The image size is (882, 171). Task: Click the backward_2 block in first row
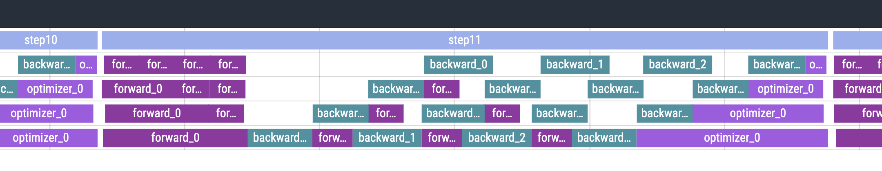[677, 65]
